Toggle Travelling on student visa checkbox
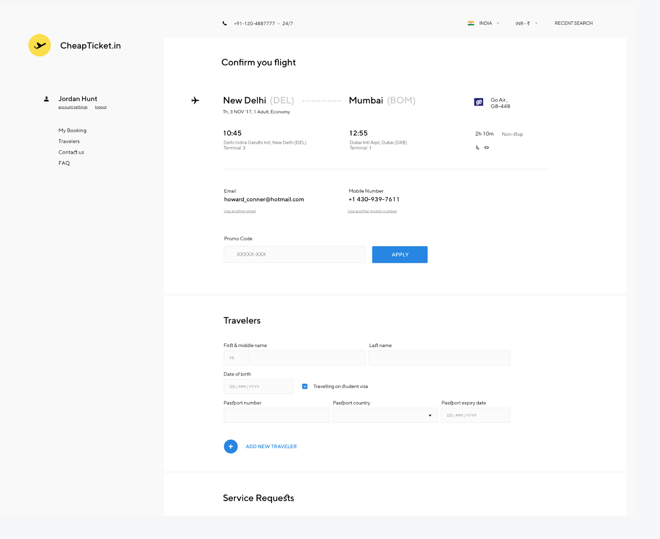 (305, 387)
